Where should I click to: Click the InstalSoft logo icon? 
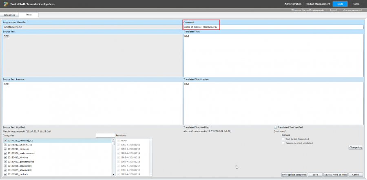4,4
